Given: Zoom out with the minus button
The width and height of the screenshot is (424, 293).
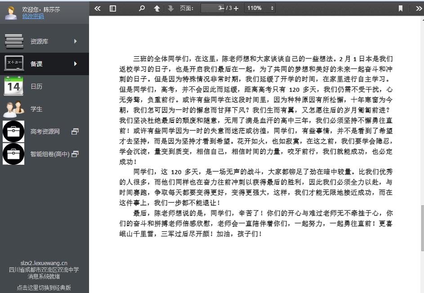Looking at the screenshot, I should tap(222, 8).
